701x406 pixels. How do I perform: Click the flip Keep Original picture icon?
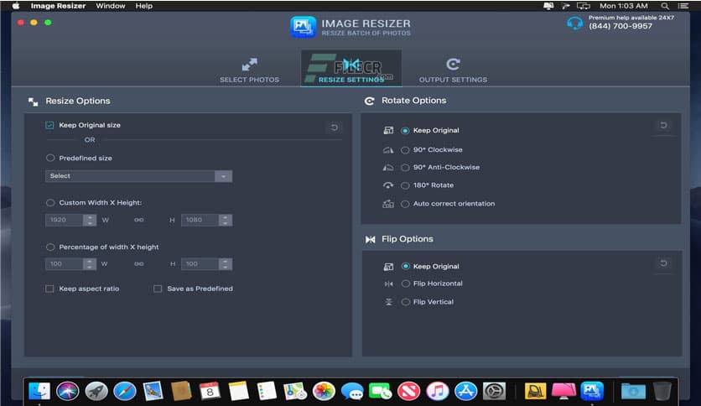[388, 267]
